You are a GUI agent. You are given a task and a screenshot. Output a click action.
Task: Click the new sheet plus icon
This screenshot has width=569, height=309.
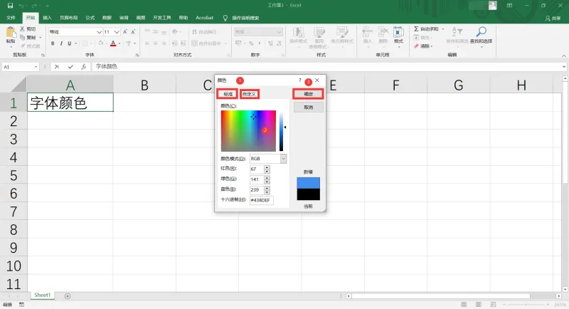[68, 296]
